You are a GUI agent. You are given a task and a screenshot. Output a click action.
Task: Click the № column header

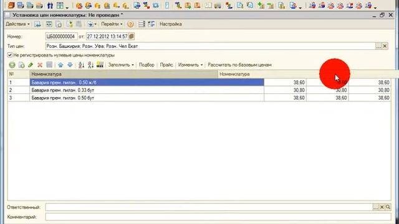(x=18, y=74)
